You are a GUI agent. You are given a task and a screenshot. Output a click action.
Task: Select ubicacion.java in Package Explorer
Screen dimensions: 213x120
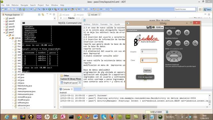point(24,105)
